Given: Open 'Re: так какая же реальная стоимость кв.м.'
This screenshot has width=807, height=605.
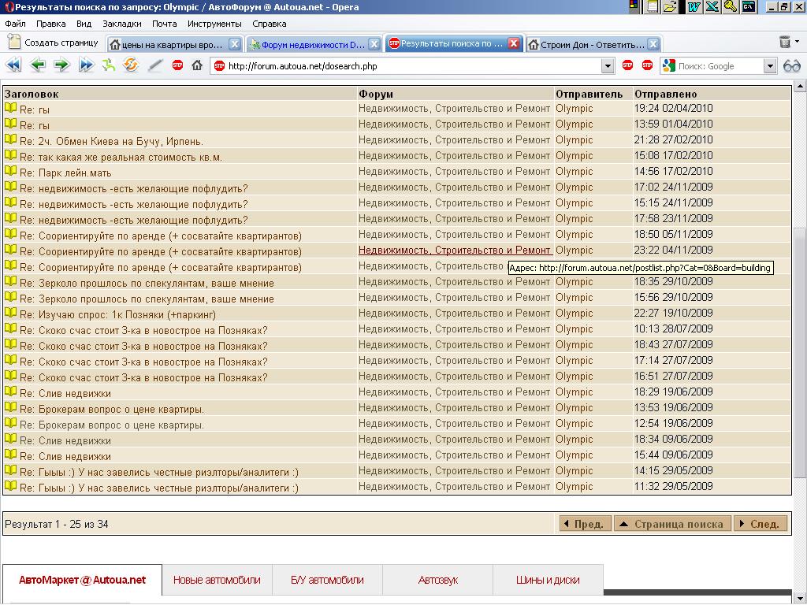Looking at the screenshot, I should (x=121, y=157).
